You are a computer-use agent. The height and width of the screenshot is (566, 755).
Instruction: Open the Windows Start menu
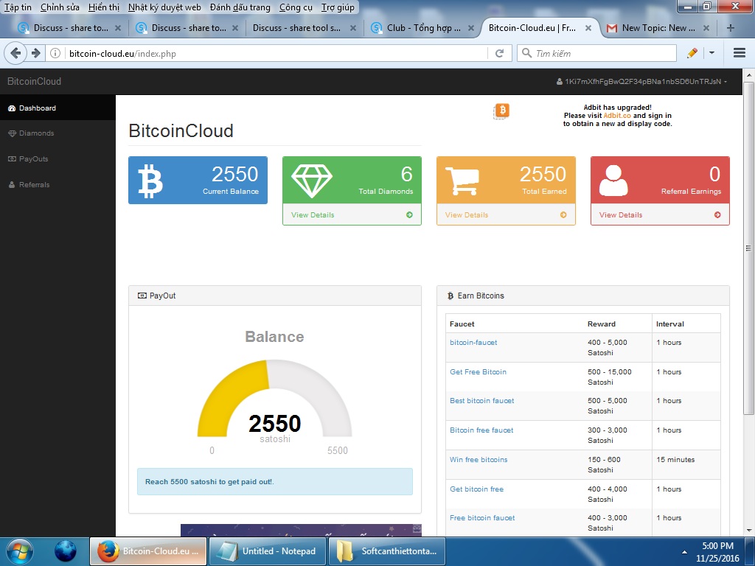(x=20, y=551)
